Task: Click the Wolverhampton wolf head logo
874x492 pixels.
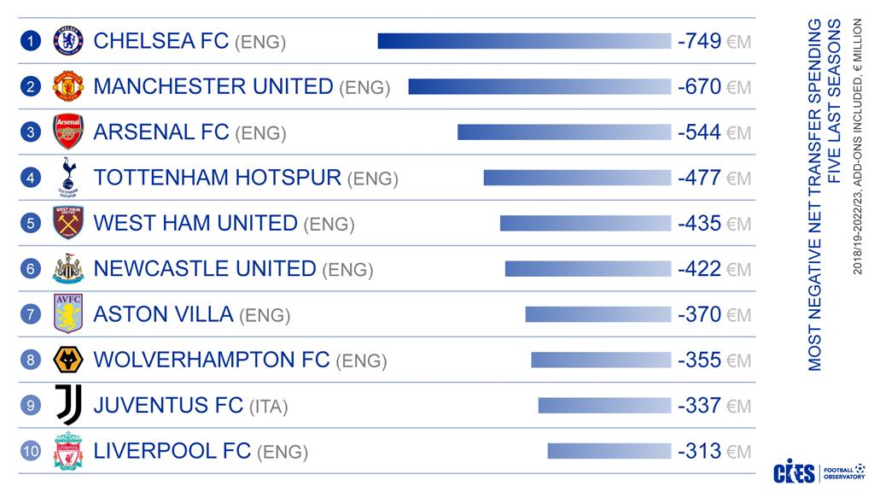Action: tap(67, 360)
